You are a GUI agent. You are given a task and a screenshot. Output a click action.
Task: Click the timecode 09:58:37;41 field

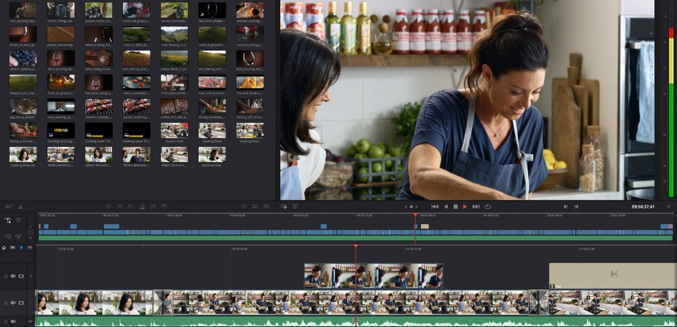click(642, 206)
